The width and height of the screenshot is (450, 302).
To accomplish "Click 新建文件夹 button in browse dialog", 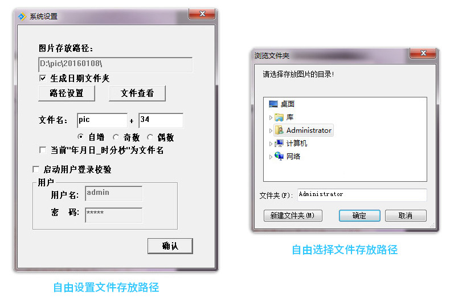I will 293,215.
